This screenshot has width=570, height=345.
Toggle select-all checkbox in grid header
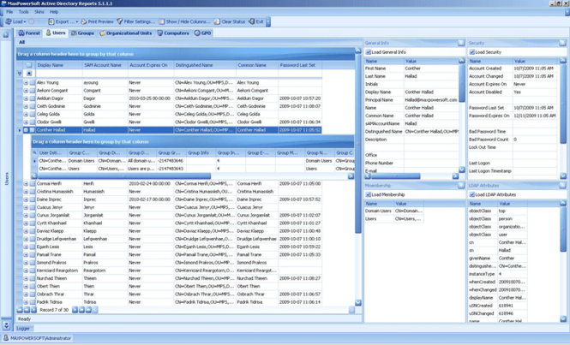click(29, 65)
